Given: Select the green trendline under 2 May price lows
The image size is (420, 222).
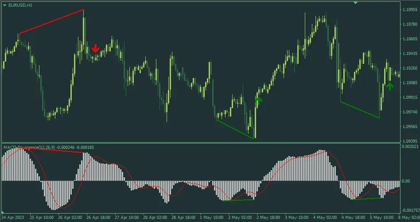Looking at the screenshot, I should pos(235,129).
